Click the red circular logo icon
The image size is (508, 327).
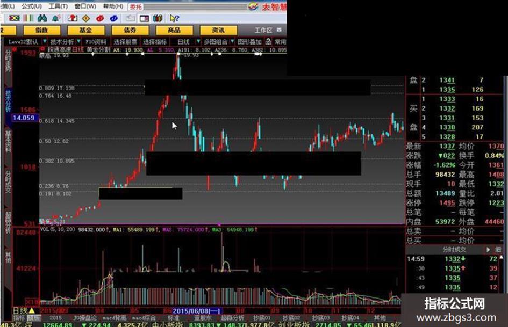pyautogui.click(x=100, y=18)
